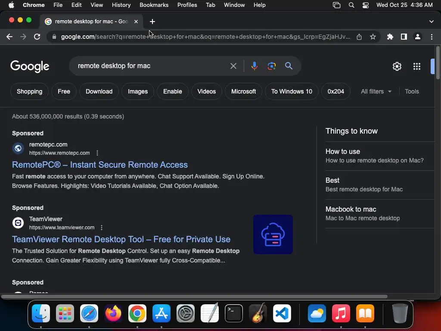Start search by voice
The height and width of the screenshot is (331, 441).
(254, 66)
